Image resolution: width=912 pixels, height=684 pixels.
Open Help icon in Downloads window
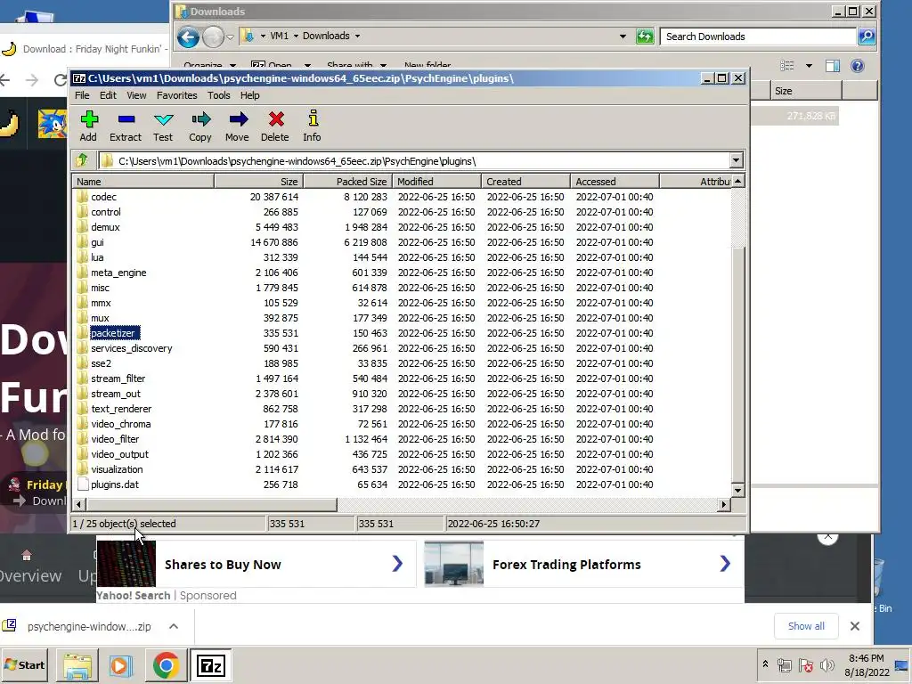(858, 66)
